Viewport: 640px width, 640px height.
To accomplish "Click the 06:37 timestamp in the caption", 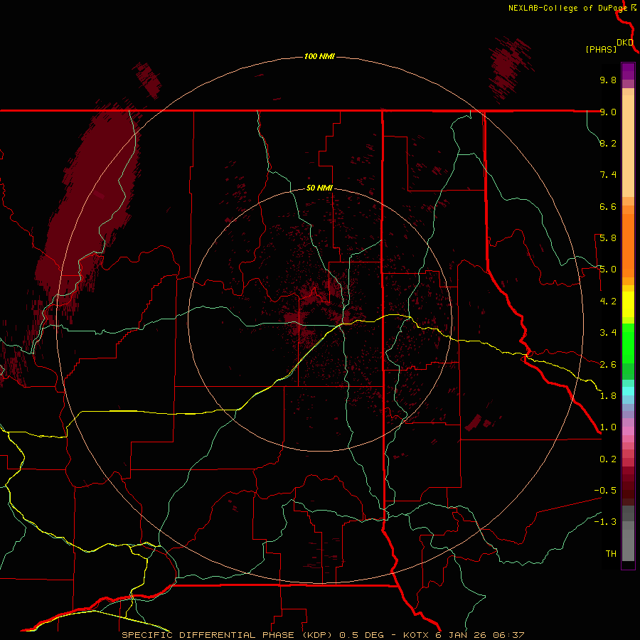I will point(508,635).
